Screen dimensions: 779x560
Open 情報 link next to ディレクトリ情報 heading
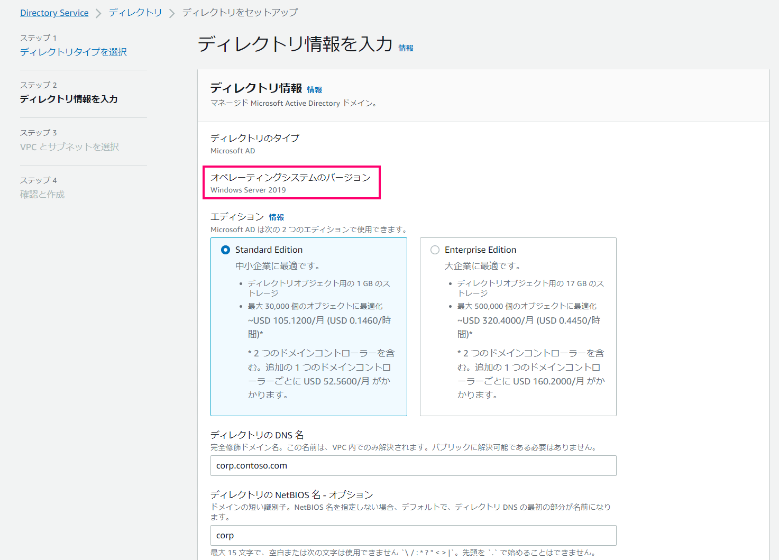(x=315, y=90)
